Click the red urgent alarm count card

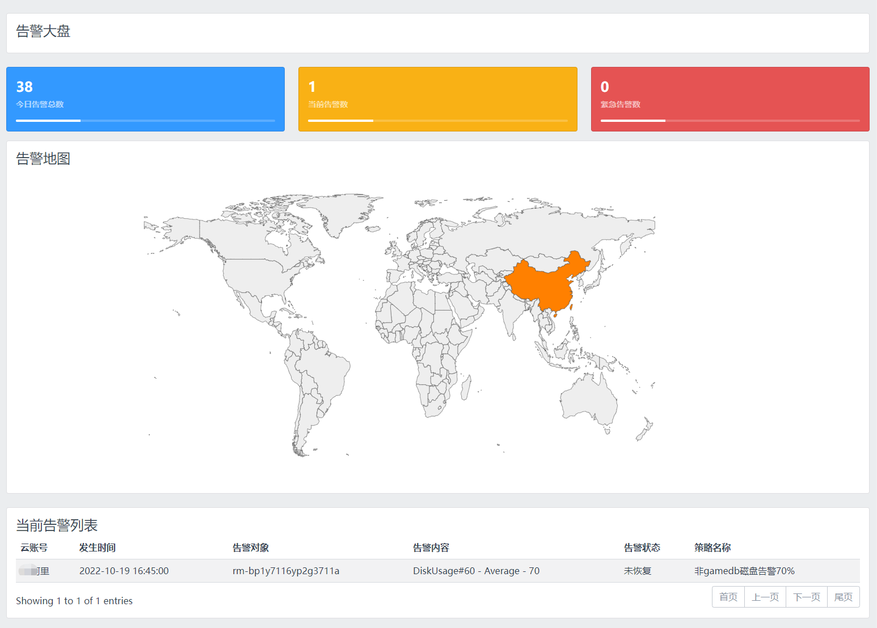pos(730,99)
